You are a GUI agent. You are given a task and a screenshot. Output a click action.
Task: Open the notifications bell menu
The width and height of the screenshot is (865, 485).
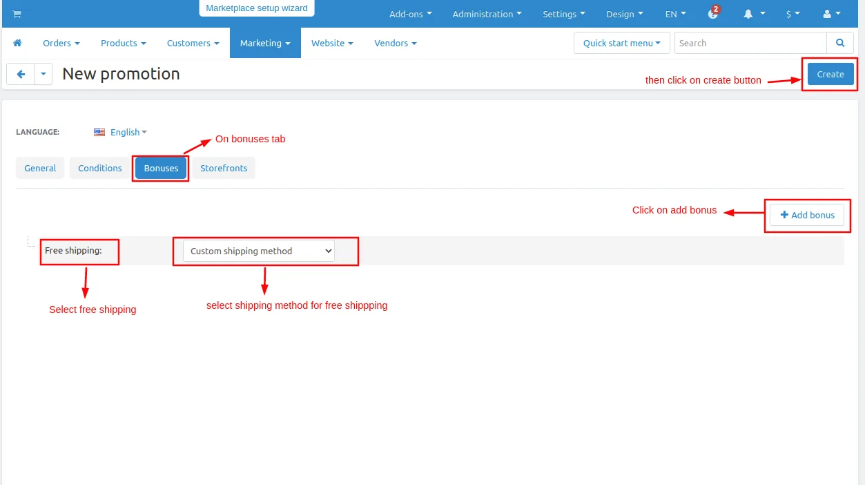tap(755, 14)
